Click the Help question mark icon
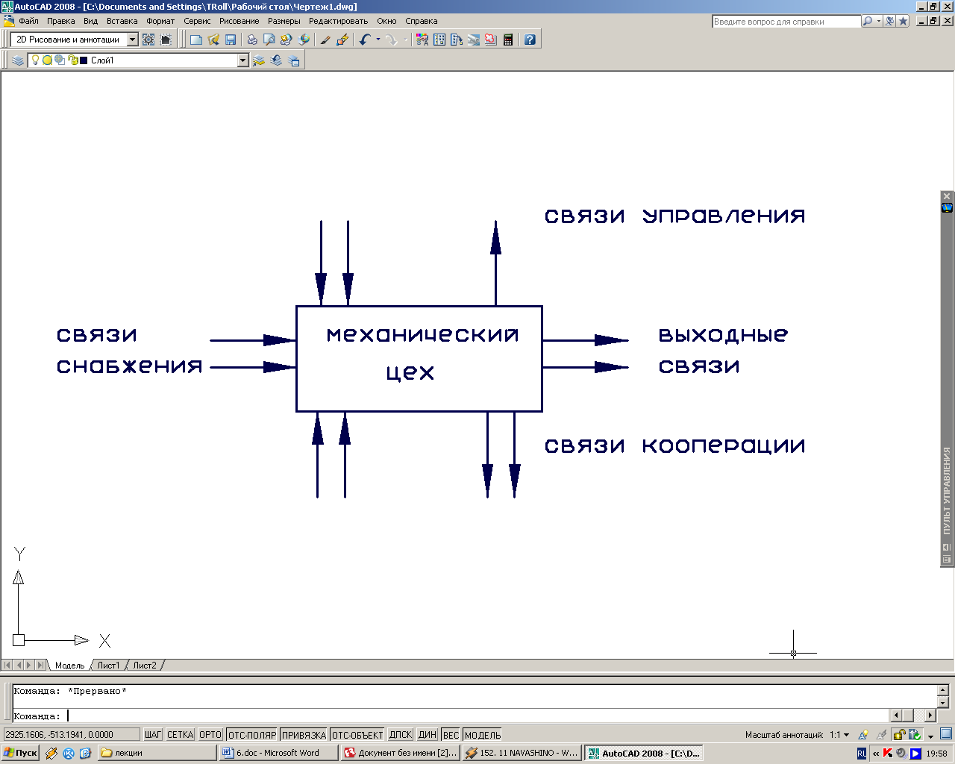The height and width of the screenshot is (764, 955). pos(530,40)
